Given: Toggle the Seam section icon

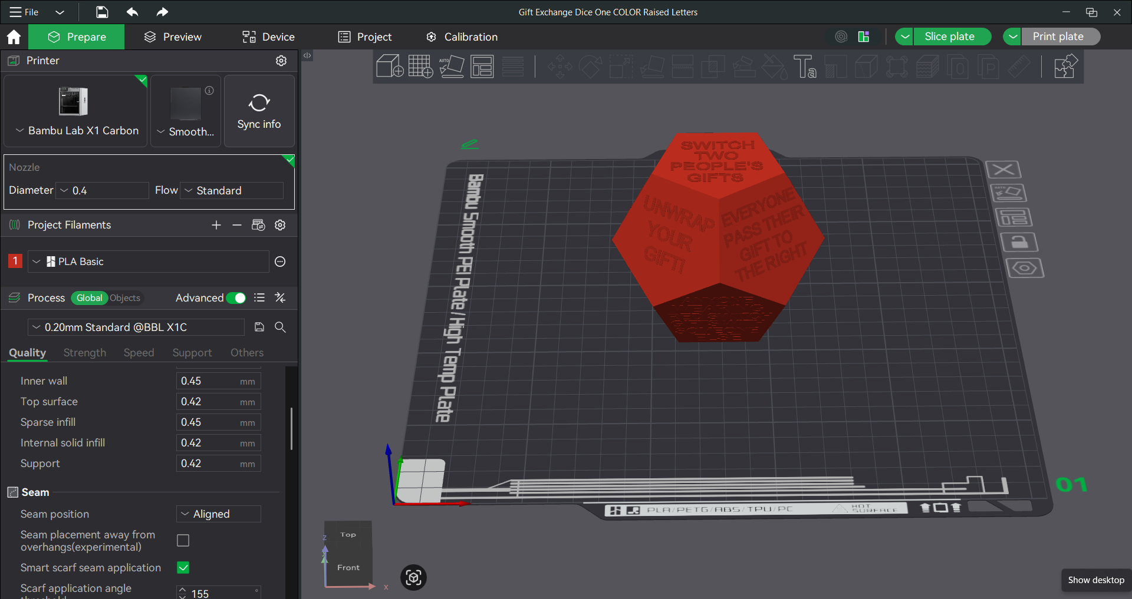Looking at the screenshot, I should [12, 492].
